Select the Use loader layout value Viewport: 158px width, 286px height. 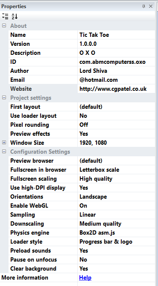[116, 116]
